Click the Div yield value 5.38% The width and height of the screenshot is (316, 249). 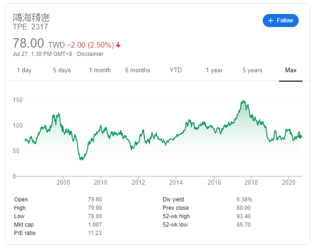tap(244, 200)
